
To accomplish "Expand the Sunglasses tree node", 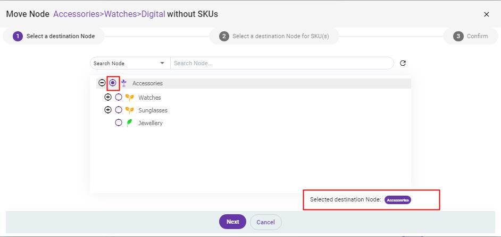I will tap(108, 110).
